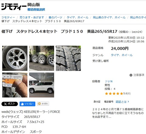Open タイヤ、ホイール breadcrumb category

point(78,17)
